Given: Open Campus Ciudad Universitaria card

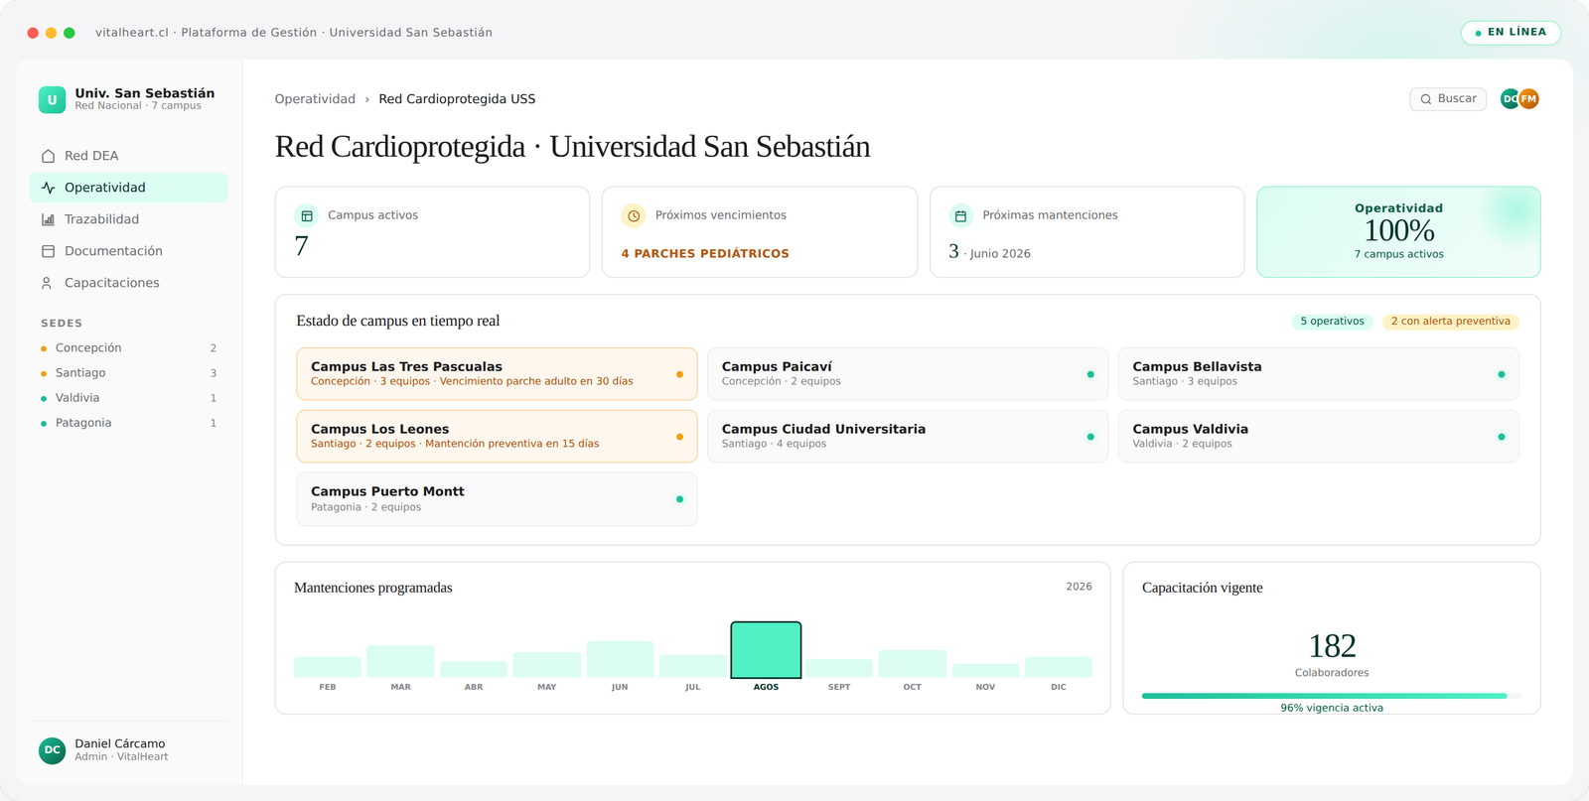Looking at the screenshot, I should (x=908, y=437).
